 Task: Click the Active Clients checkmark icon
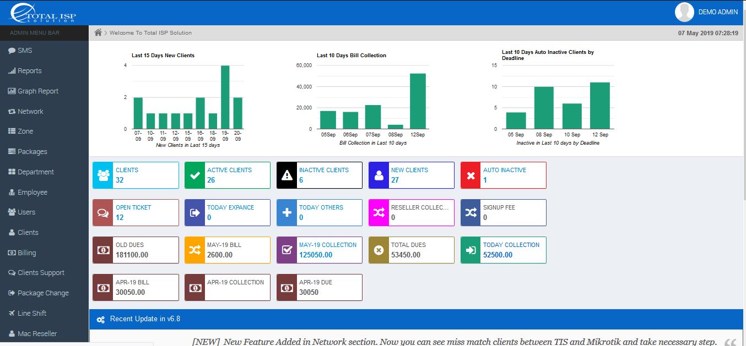pyautogui.click(x=195, y=175)
